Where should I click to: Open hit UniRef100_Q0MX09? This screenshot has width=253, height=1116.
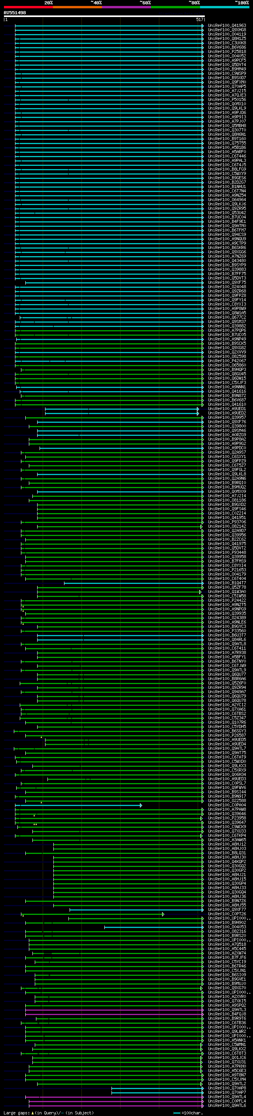click(227, 491)
